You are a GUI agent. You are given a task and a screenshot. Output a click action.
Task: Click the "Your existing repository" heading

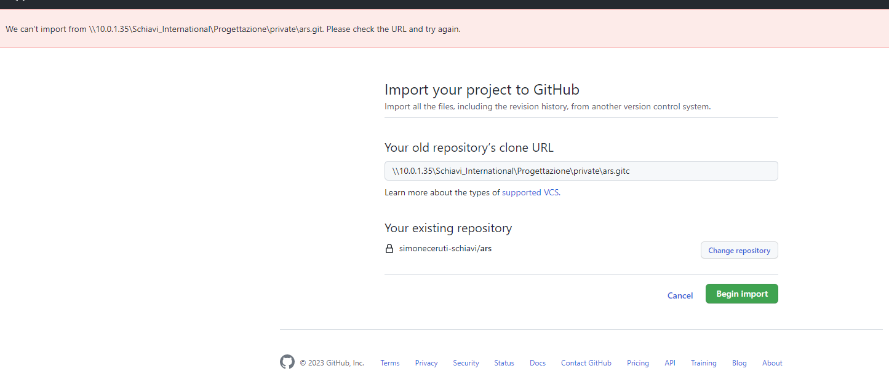click(448, 228)
